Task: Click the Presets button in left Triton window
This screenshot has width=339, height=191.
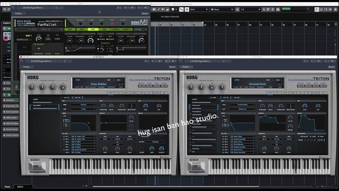Action: point(27,67)
